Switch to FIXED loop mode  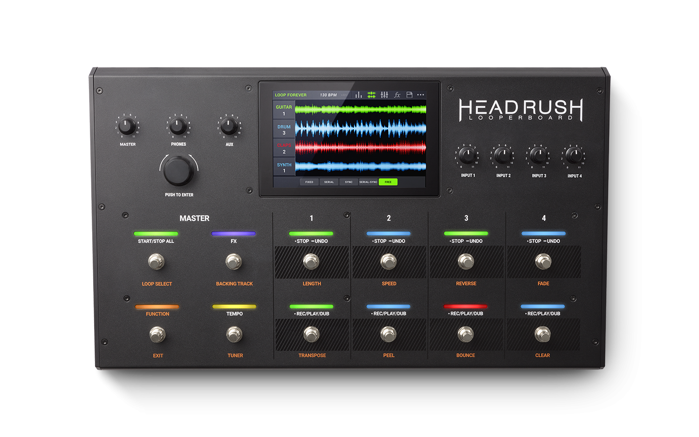(309, 182)
